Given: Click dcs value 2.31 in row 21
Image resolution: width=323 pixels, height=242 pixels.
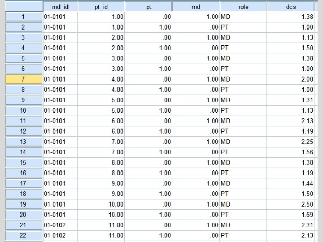Looking at the screenshot, I should [290, 225].
